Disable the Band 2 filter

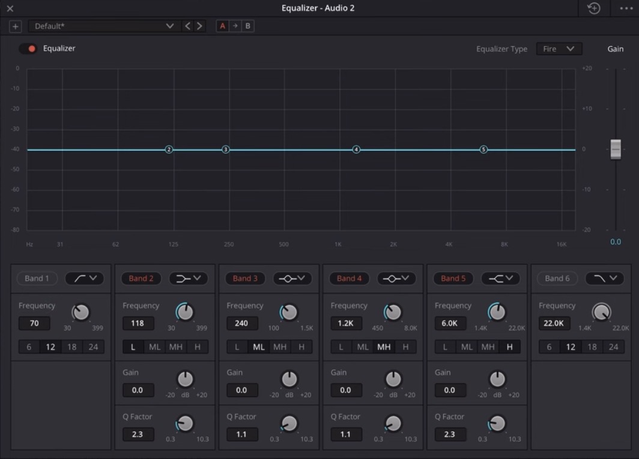coord(141,278)
